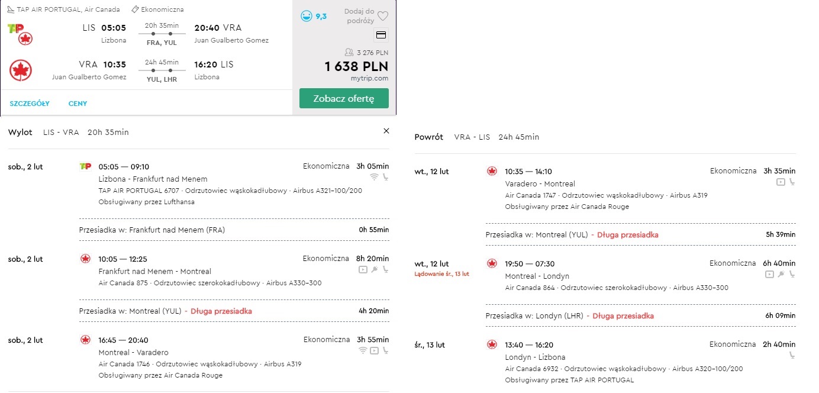
Task: Click the passengers 3 276 PLN total
Action: [x=367, y=53]
